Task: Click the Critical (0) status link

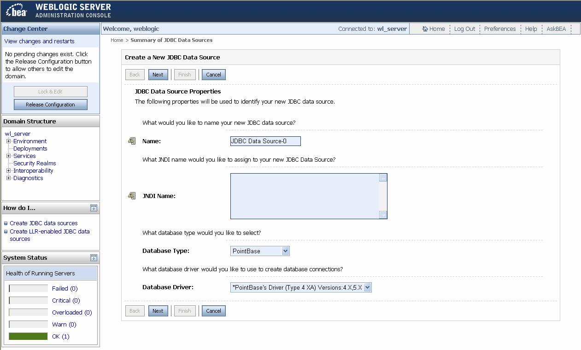Action: 66,301
